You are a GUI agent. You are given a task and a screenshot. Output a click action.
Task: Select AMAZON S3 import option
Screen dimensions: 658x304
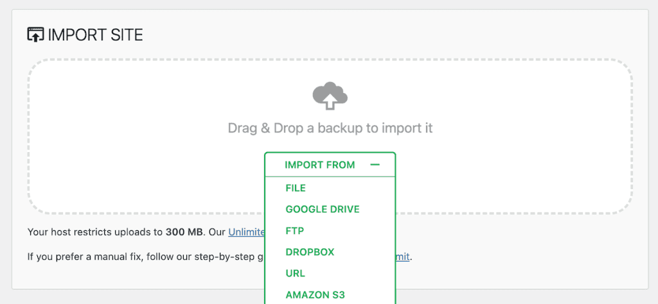click(x=316, y=295)
